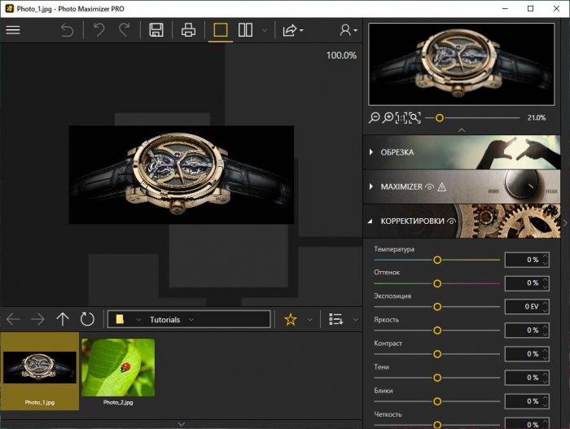This screenshot has width=570, height=429.
Task: Toggle КОРРЕКТИРОВКИ visibility eye icon
Action: (x=451, y=221)
